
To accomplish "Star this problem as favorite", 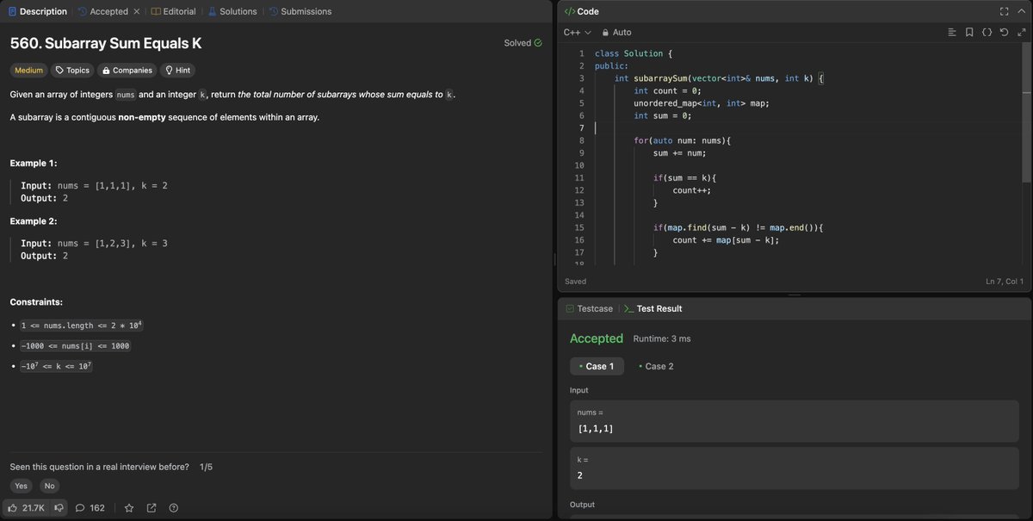I will 129,508.
